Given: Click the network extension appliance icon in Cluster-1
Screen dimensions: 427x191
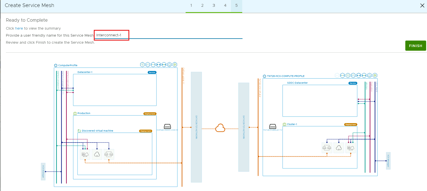Looking at the screenshot, I should (327, 148).
